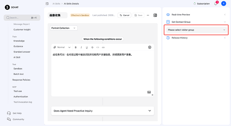Click the Cancel button

point(124,15)
